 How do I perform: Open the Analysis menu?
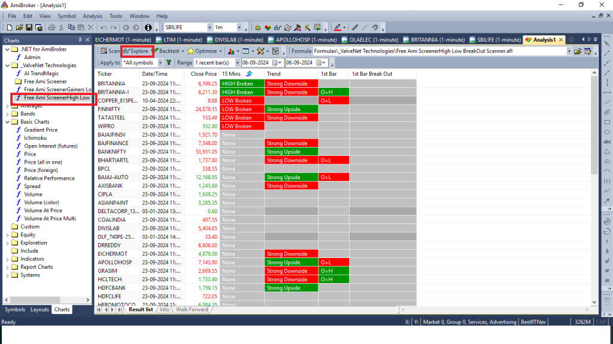click(x=93, y=16)
